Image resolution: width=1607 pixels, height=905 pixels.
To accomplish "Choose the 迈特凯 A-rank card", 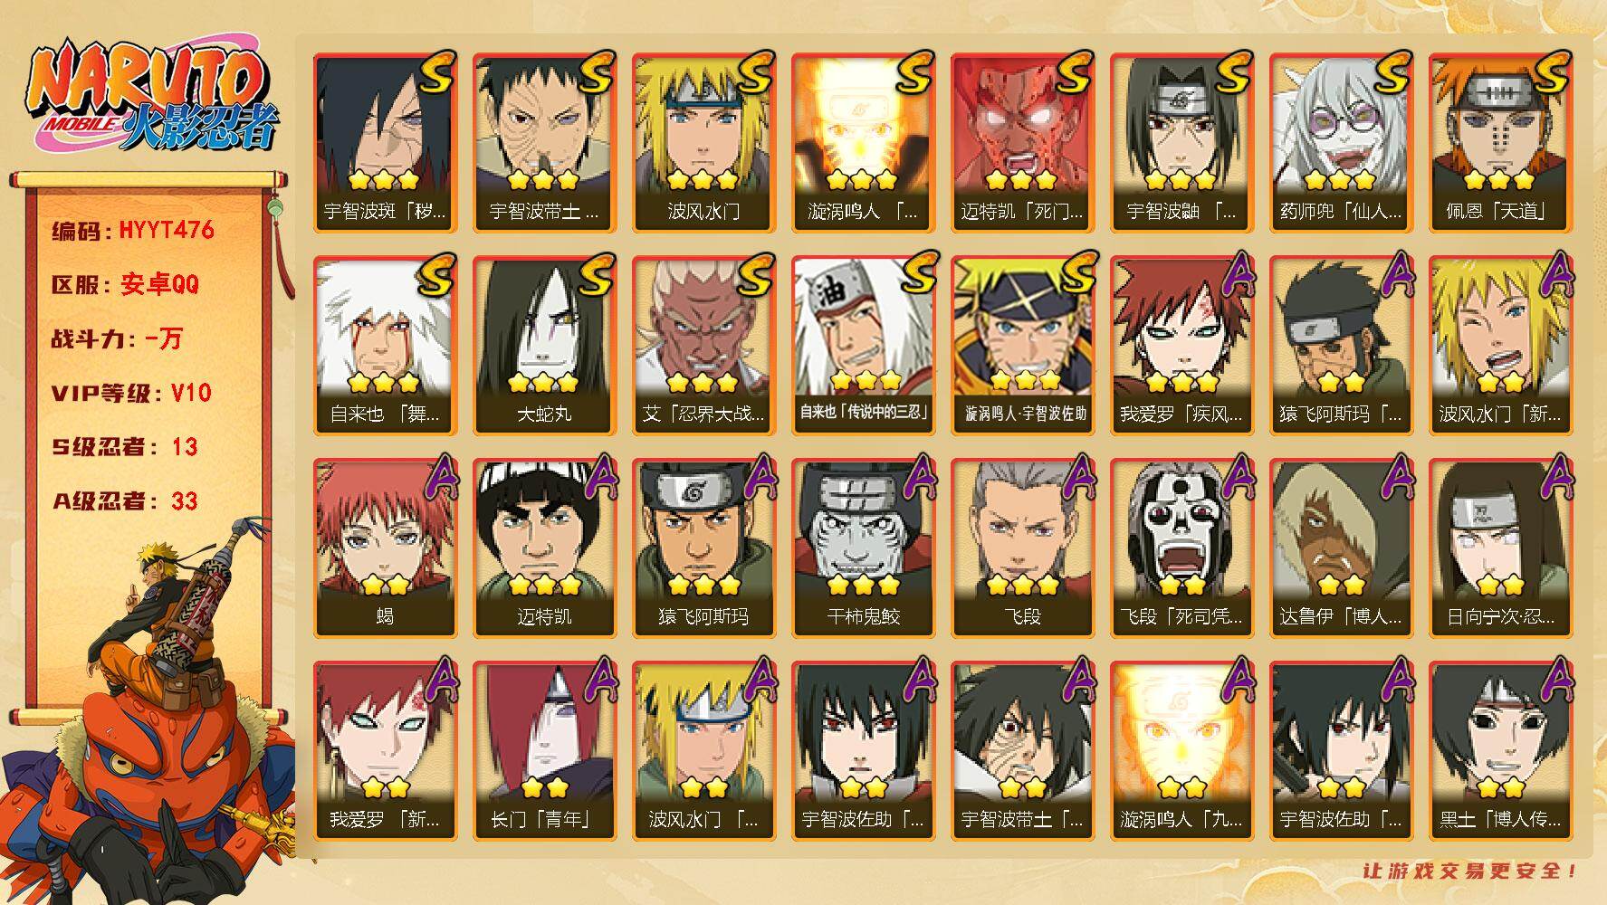I will coord(544,548).
